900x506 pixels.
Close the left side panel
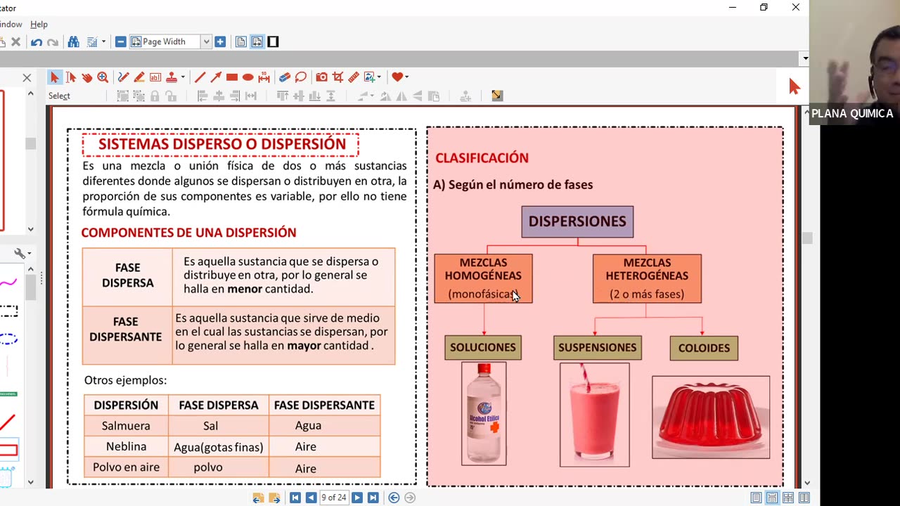point(27,78)
